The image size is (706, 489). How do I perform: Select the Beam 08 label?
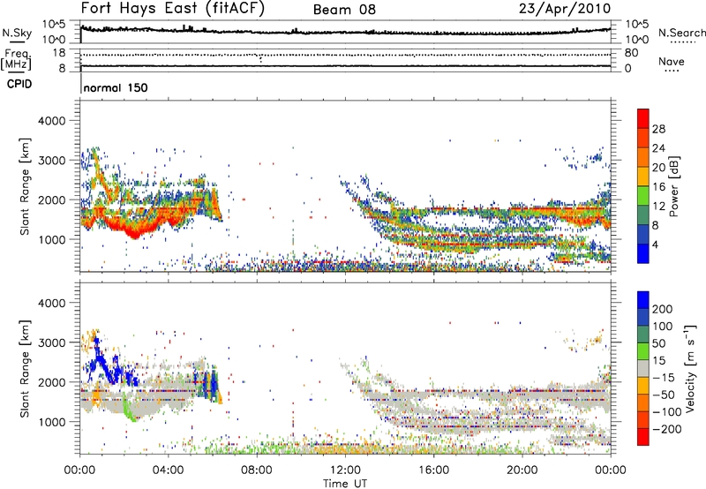[344, 10]
